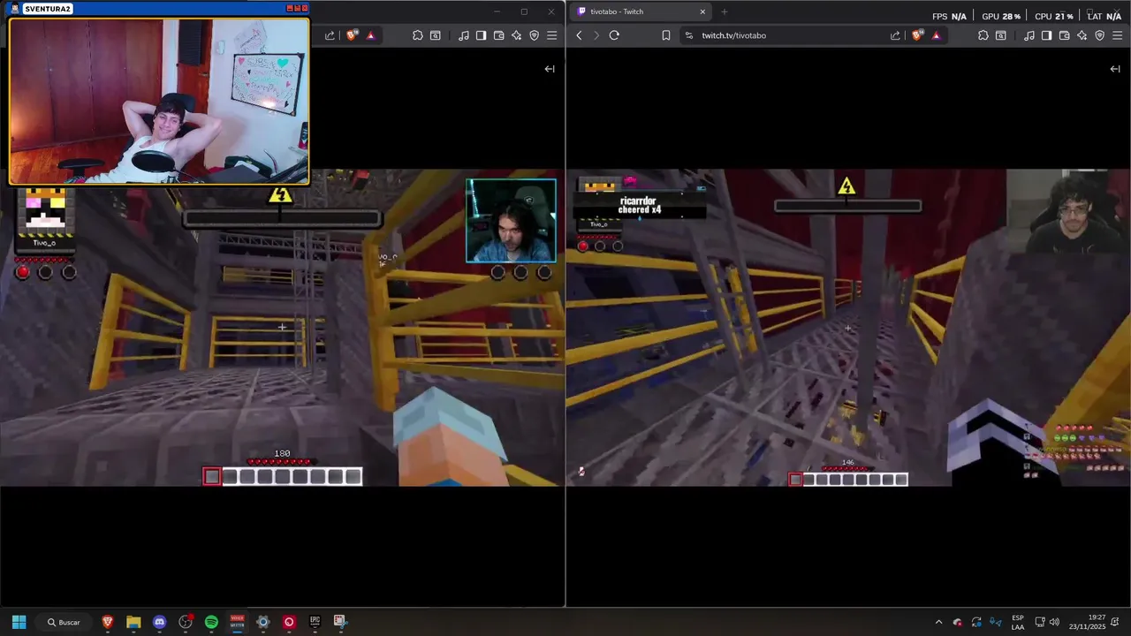
Task: Open Brave Wallet in the left window
Action: click(x=498, y=35)
